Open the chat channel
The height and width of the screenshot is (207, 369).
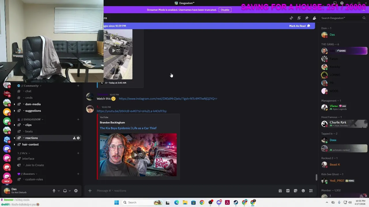48,91
